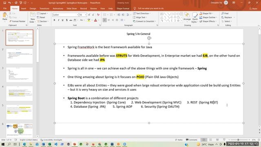Open Character Spacing dropdown
261x147 pixels.
(75, 20)
